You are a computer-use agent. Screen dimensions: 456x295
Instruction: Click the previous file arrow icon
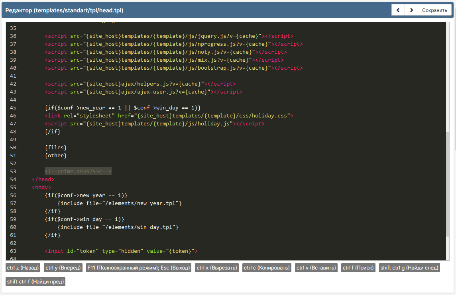click(398, 10)
